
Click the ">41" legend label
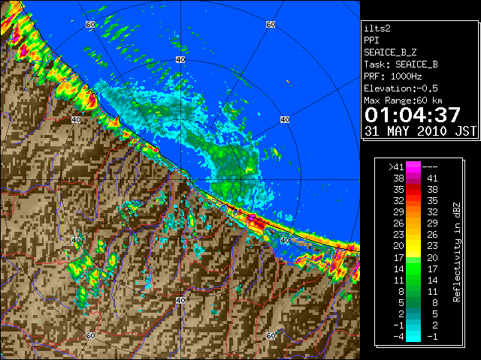click(x=396, y=167)
